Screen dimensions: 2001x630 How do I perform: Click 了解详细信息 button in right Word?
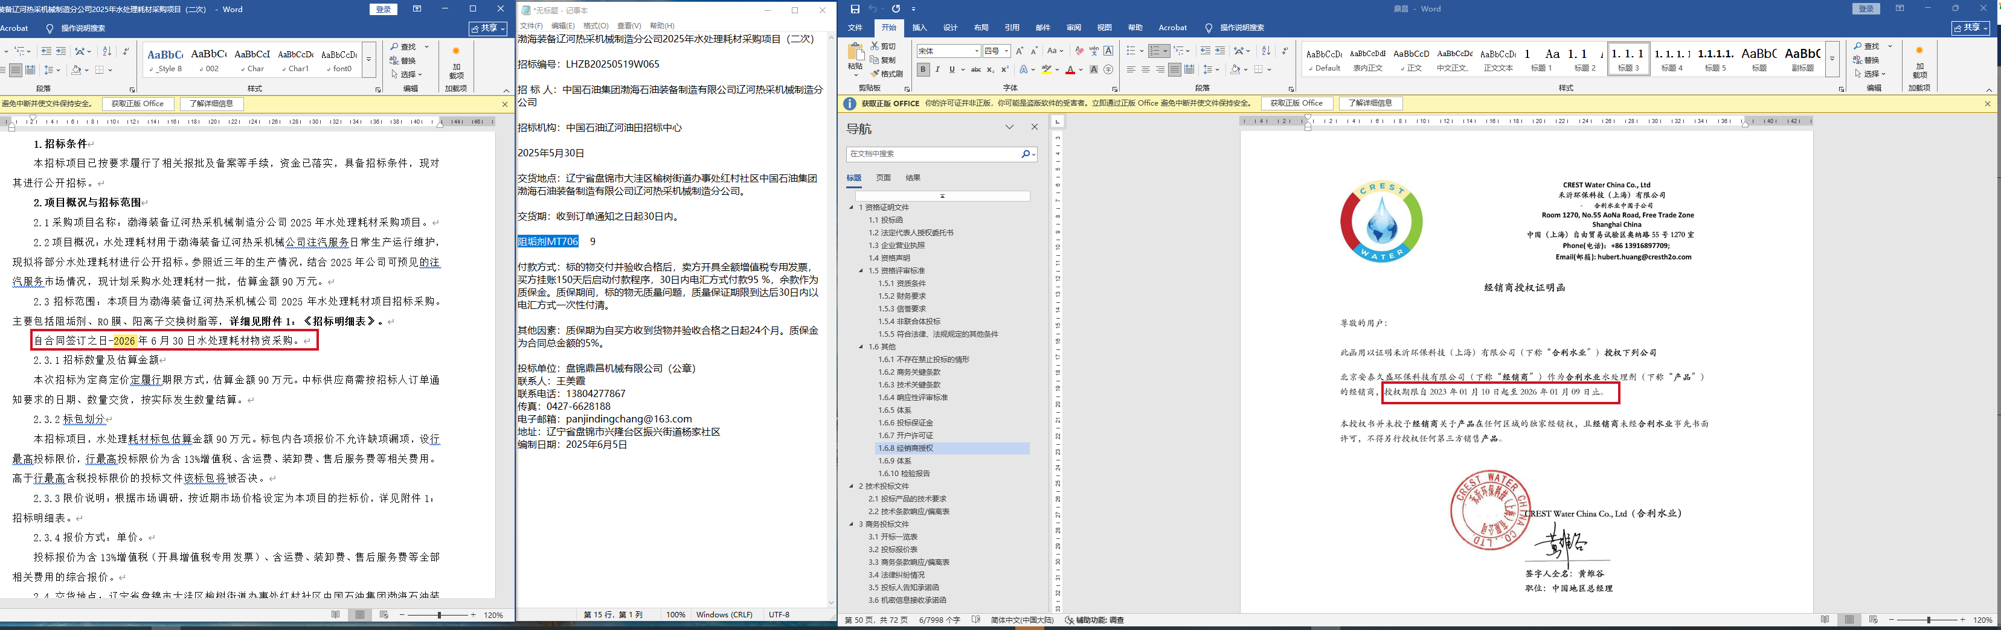(x=1370, y=103)
